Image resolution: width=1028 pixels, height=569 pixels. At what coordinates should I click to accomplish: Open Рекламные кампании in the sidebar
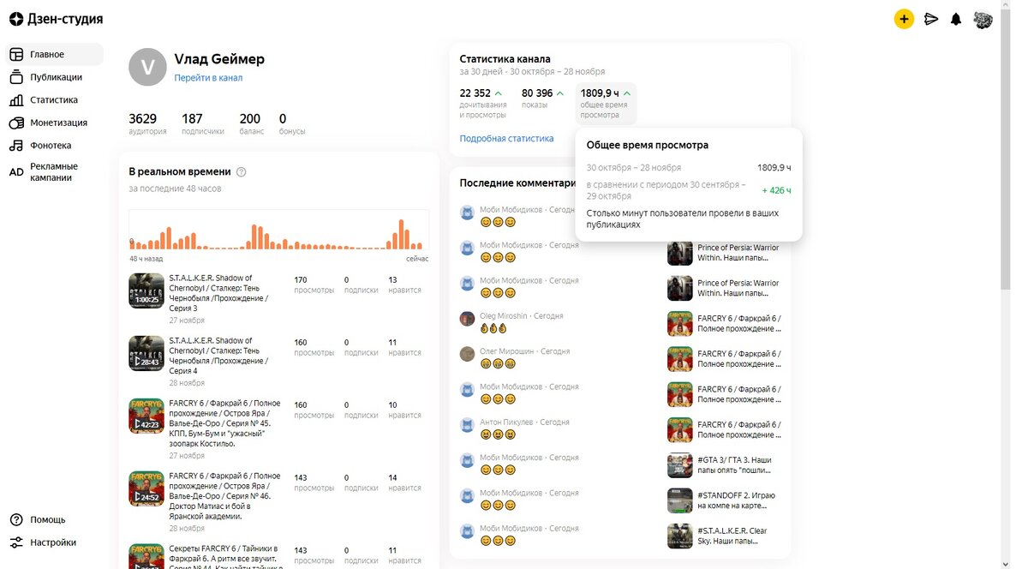click(x=54, y=171)
